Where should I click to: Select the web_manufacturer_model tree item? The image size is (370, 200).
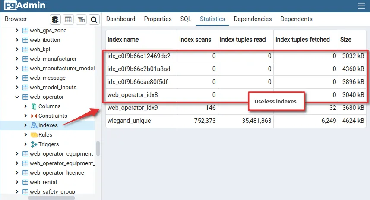[x=62, y=68]
